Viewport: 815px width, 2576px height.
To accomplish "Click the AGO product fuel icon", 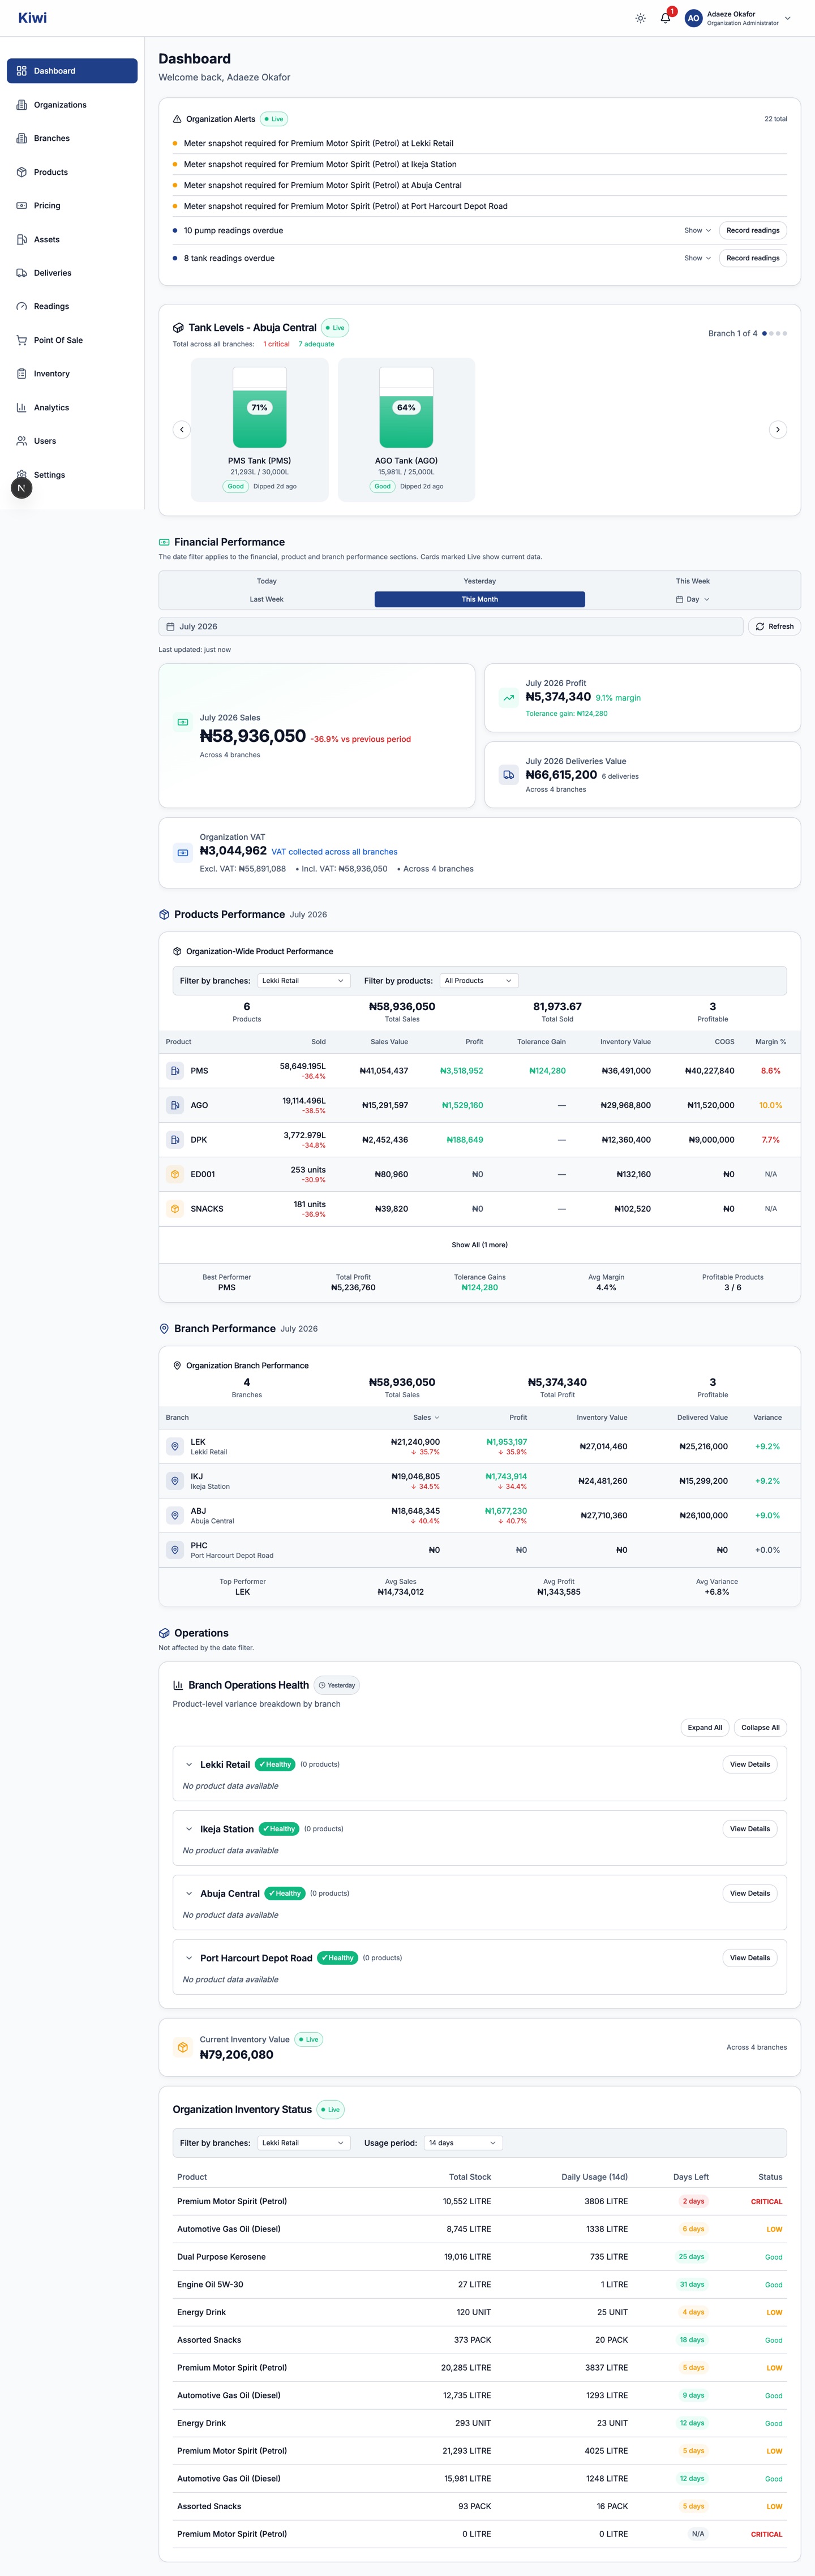I will 175,1105.
